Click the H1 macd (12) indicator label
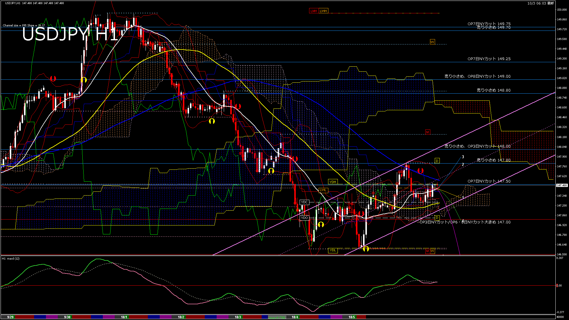Image resolution: width=569 pixels, height=320 pixels. click(x=11, y=259)
